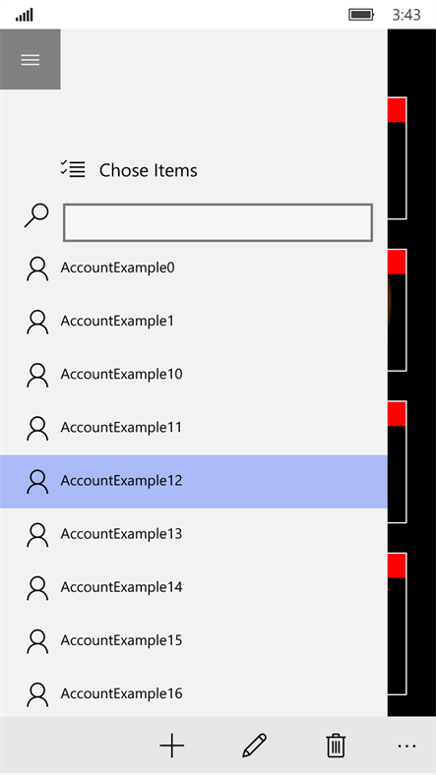Screen dimensions: 436x775
Task: Click the person icon beside AccountExample0
Action: (x=37, y=268)
